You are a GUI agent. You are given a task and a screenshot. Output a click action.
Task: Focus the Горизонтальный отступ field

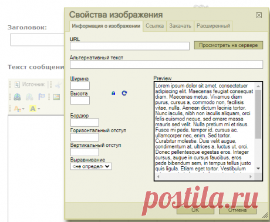pyautogui.click(x=85, y=137)
